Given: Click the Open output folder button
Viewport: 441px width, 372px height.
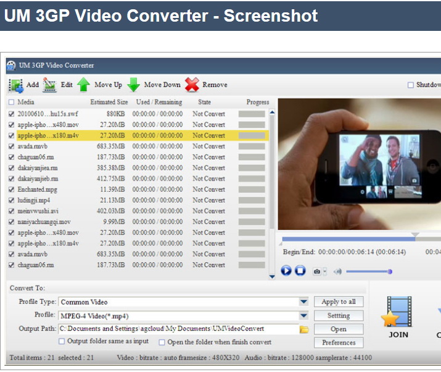Looking at the screenshot, I should [339, 329].
